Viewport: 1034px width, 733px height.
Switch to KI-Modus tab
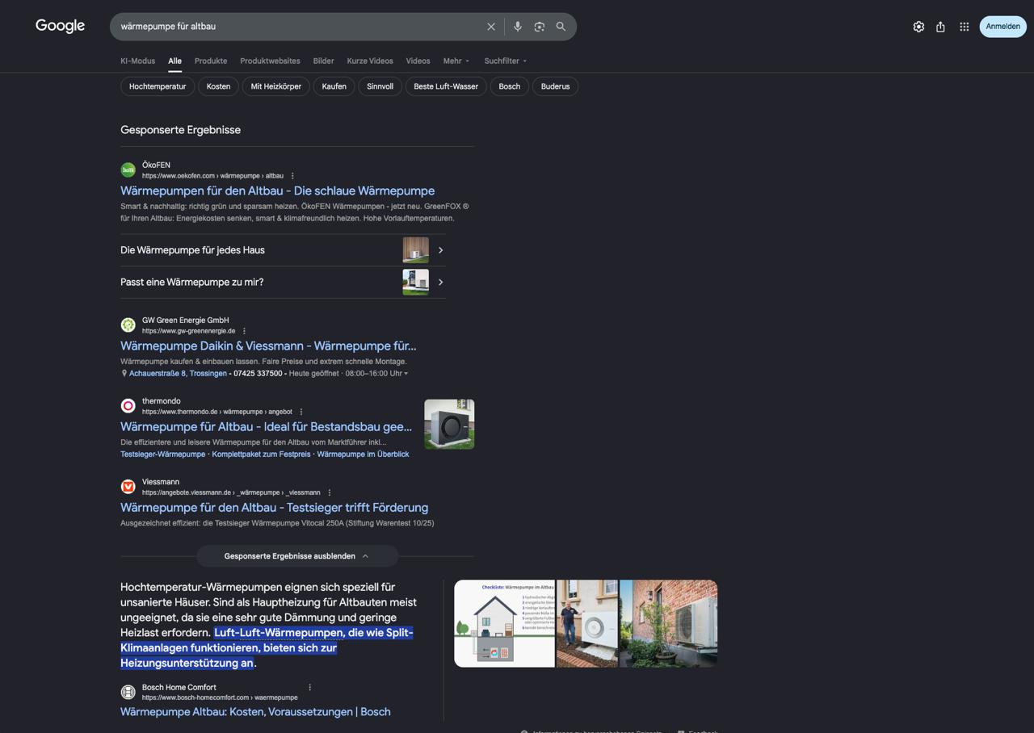pyautogui.click(x=137, y=61)
